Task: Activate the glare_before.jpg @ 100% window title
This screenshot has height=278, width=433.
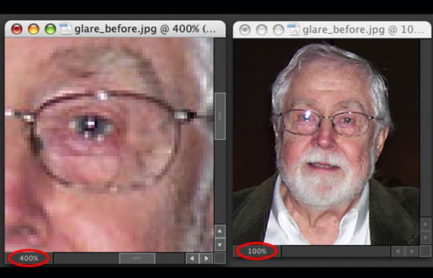Action: [x=363, y=30]
